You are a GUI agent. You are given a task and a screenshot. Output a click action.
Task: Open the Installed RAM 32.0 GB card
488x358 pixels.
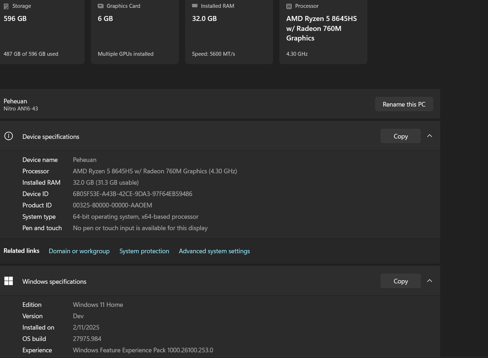point(229,31)
